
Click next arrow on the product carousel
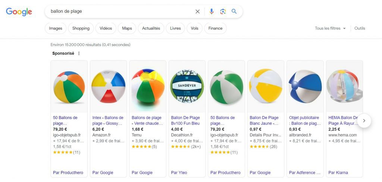pos(364,121)
